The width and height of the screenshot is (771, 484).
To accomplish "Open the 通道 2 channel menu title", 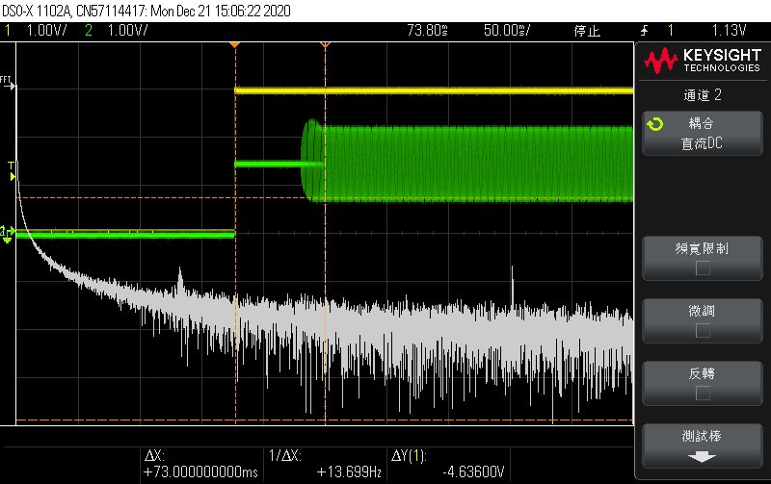I will click(x=703, y=94).
